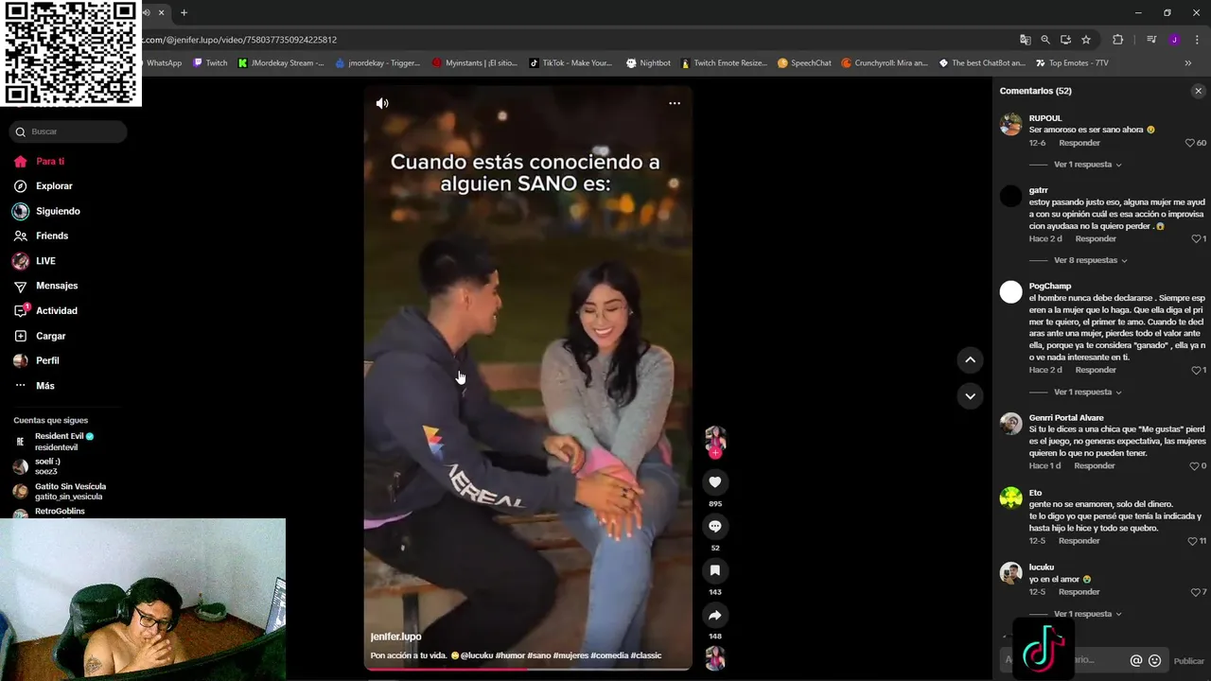Open the Google Translate page icon
The width and height of the screenshot is (1211, 681).
[x=1025, y=40]
